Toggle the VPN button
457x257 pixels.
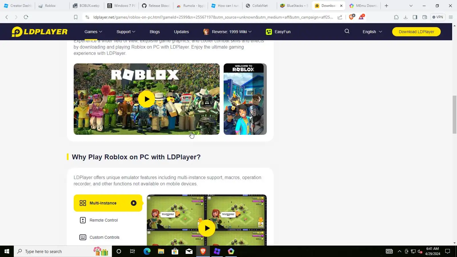tap(438, 17)
